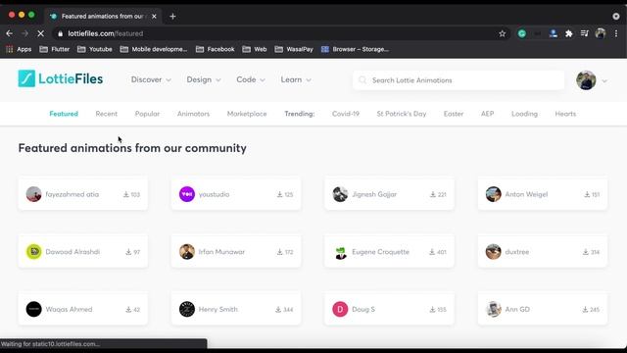Open the Mobile development bookmarks folder
This screenshot has height=353, width=627.
154,49
